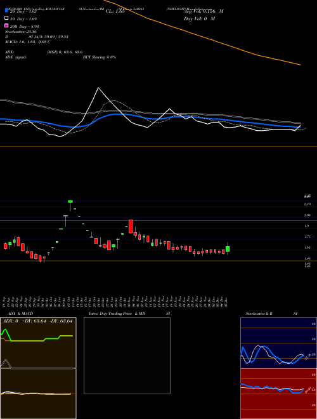This screenshot has height=419, width=317.
Task: Click the 1.9 price axis label
Action: point(307,226)
